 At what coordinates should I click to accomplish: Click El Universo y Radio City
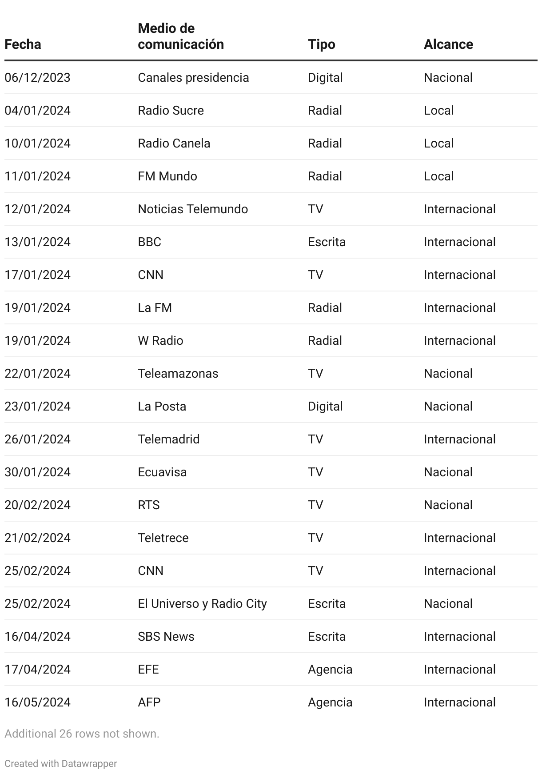tap(202, 604)
